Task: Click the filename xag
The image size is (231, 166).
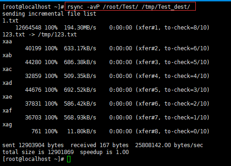Action: pyautogui.click(x=7, y=125)
